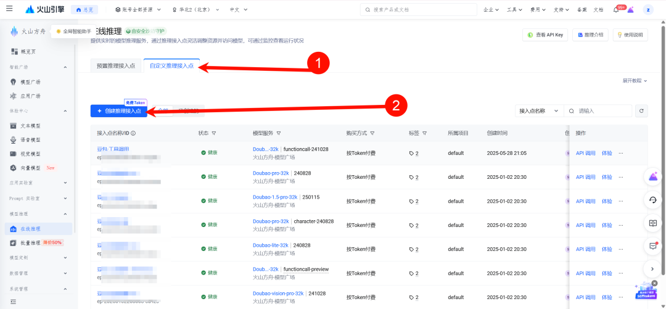The width and height of the screenshot is (666, 309).
Task: Open the floating book documentation icon
Action: 653,223
